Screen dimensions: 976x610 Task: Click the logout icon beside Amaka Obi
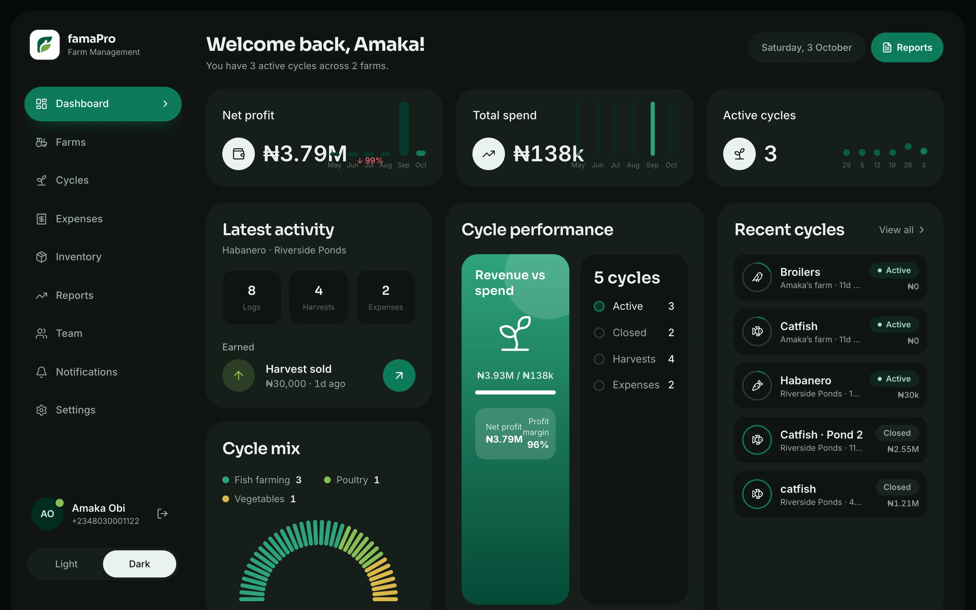point(162,513)
